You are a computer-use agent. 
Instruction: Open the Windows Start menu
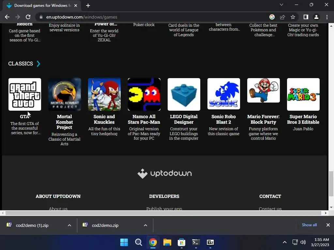click(x=124, y=242)
